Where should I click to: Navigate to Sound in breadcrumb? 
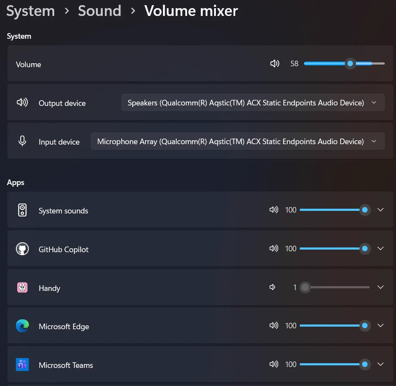click(99, 11)
